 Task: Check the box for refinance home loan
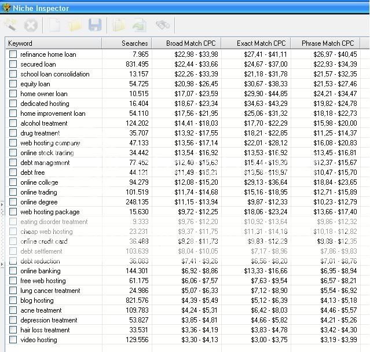pos(13,54)
